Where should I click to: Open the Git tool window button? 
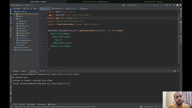[15, 104]
